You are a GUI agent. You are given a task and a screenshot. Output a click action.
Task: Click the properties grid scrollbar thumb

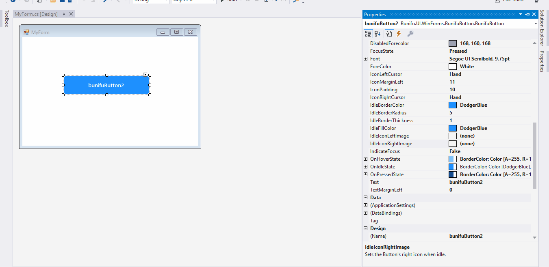pos(534,155)
